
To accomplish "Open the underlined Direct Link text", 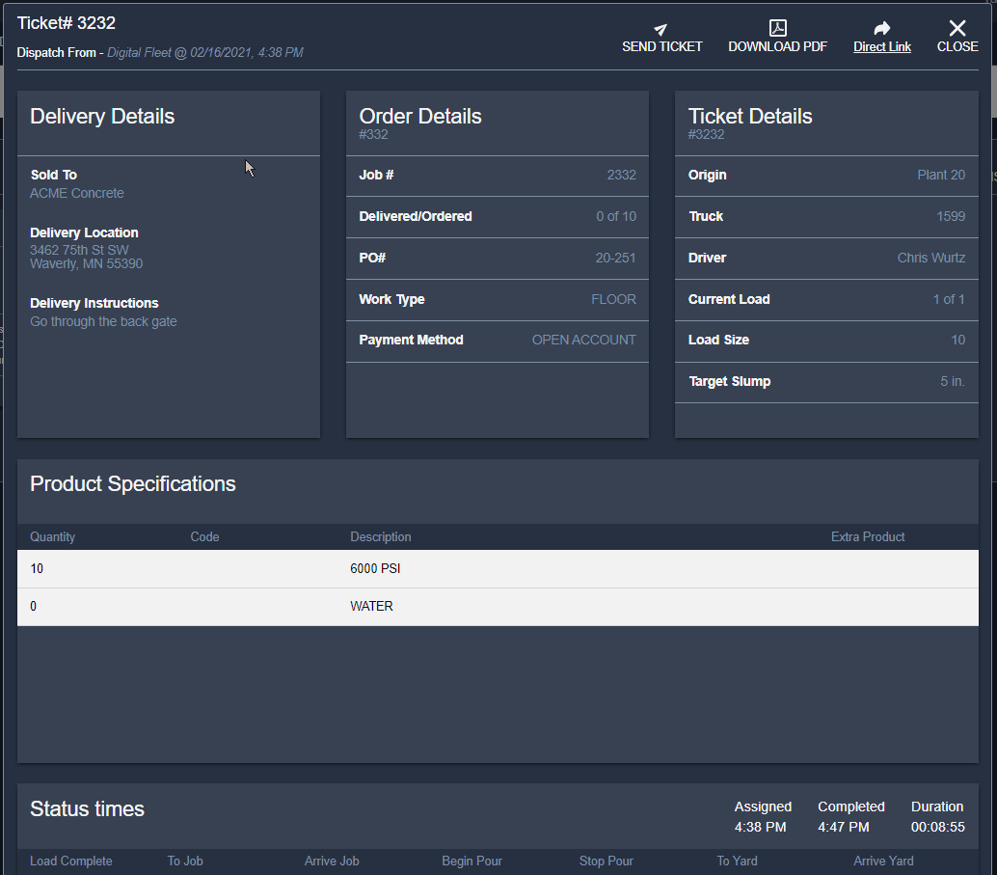I will pyautogui.click(x=881, y=47).
